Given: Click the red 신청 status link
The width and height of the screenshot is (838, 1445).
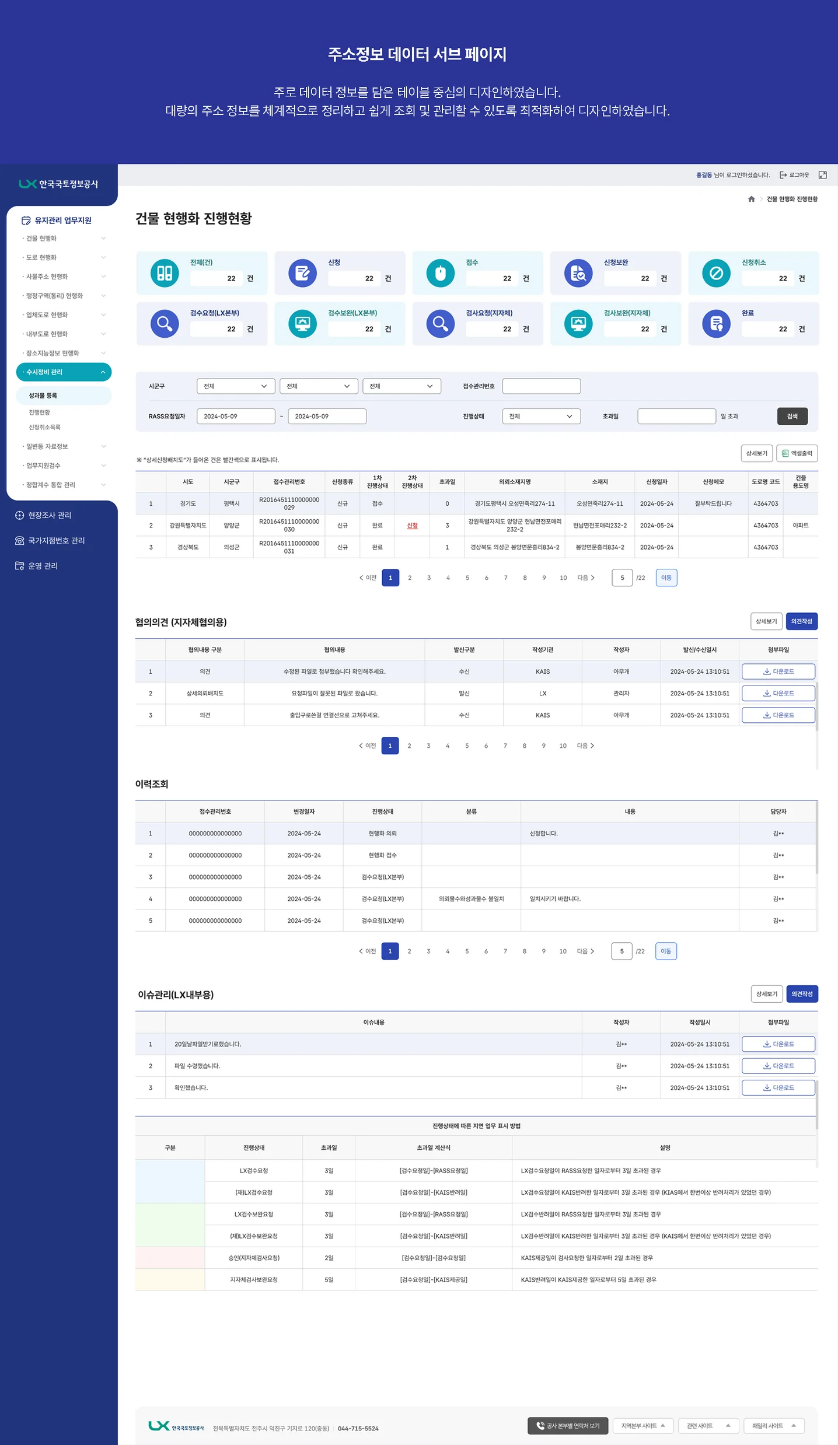Looking at the screenshot, I should pos(412,526).
